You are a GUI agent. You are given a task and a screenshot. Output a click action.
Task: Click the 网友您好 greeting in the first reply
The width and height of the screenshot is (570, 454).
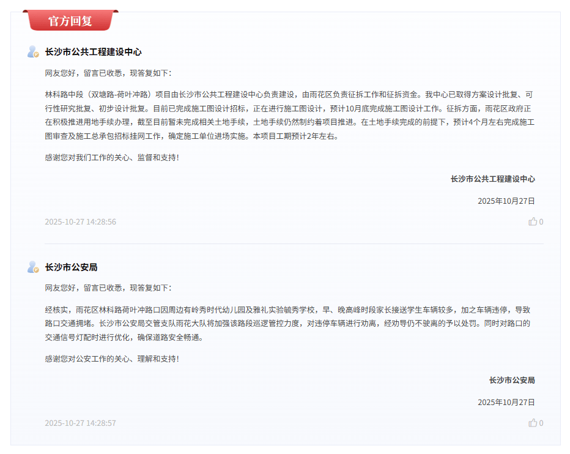(108, 73)
